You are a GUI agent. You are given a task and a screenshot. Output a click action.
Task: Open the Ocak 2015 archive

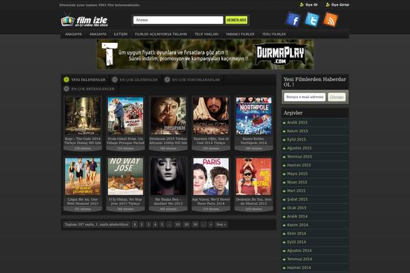pyautogui.click(x=297, y=207)
